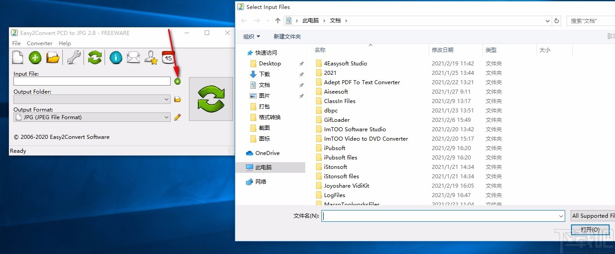This screenshot has width=615, height=254.
Task: Select 格式转换 folder in navigation pane
Action: click(x=270, y=117)
